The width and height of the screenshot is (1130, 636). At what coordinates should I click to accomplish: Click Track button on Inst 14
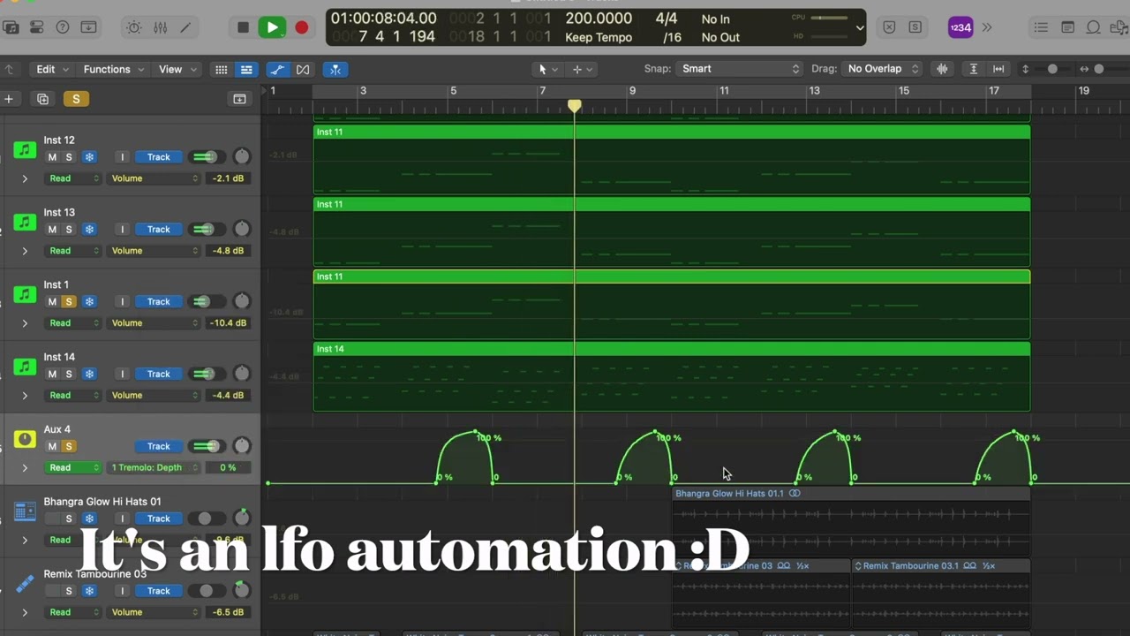tap(159, 374)
